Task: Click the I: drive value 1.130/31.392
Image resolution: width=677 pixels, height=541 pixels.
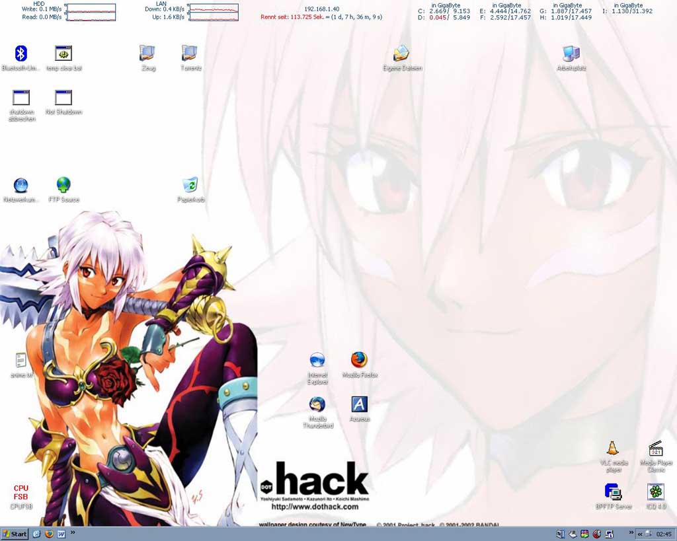Action: coord(632,11)
